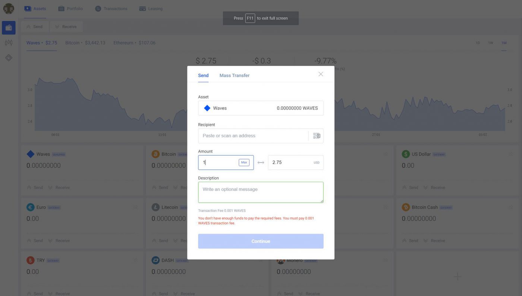The height and width of the screenshot is (296, 522).
Task: Toggle favorite star on TRY card
Action: pyautogui.click(x=135, y=261)
